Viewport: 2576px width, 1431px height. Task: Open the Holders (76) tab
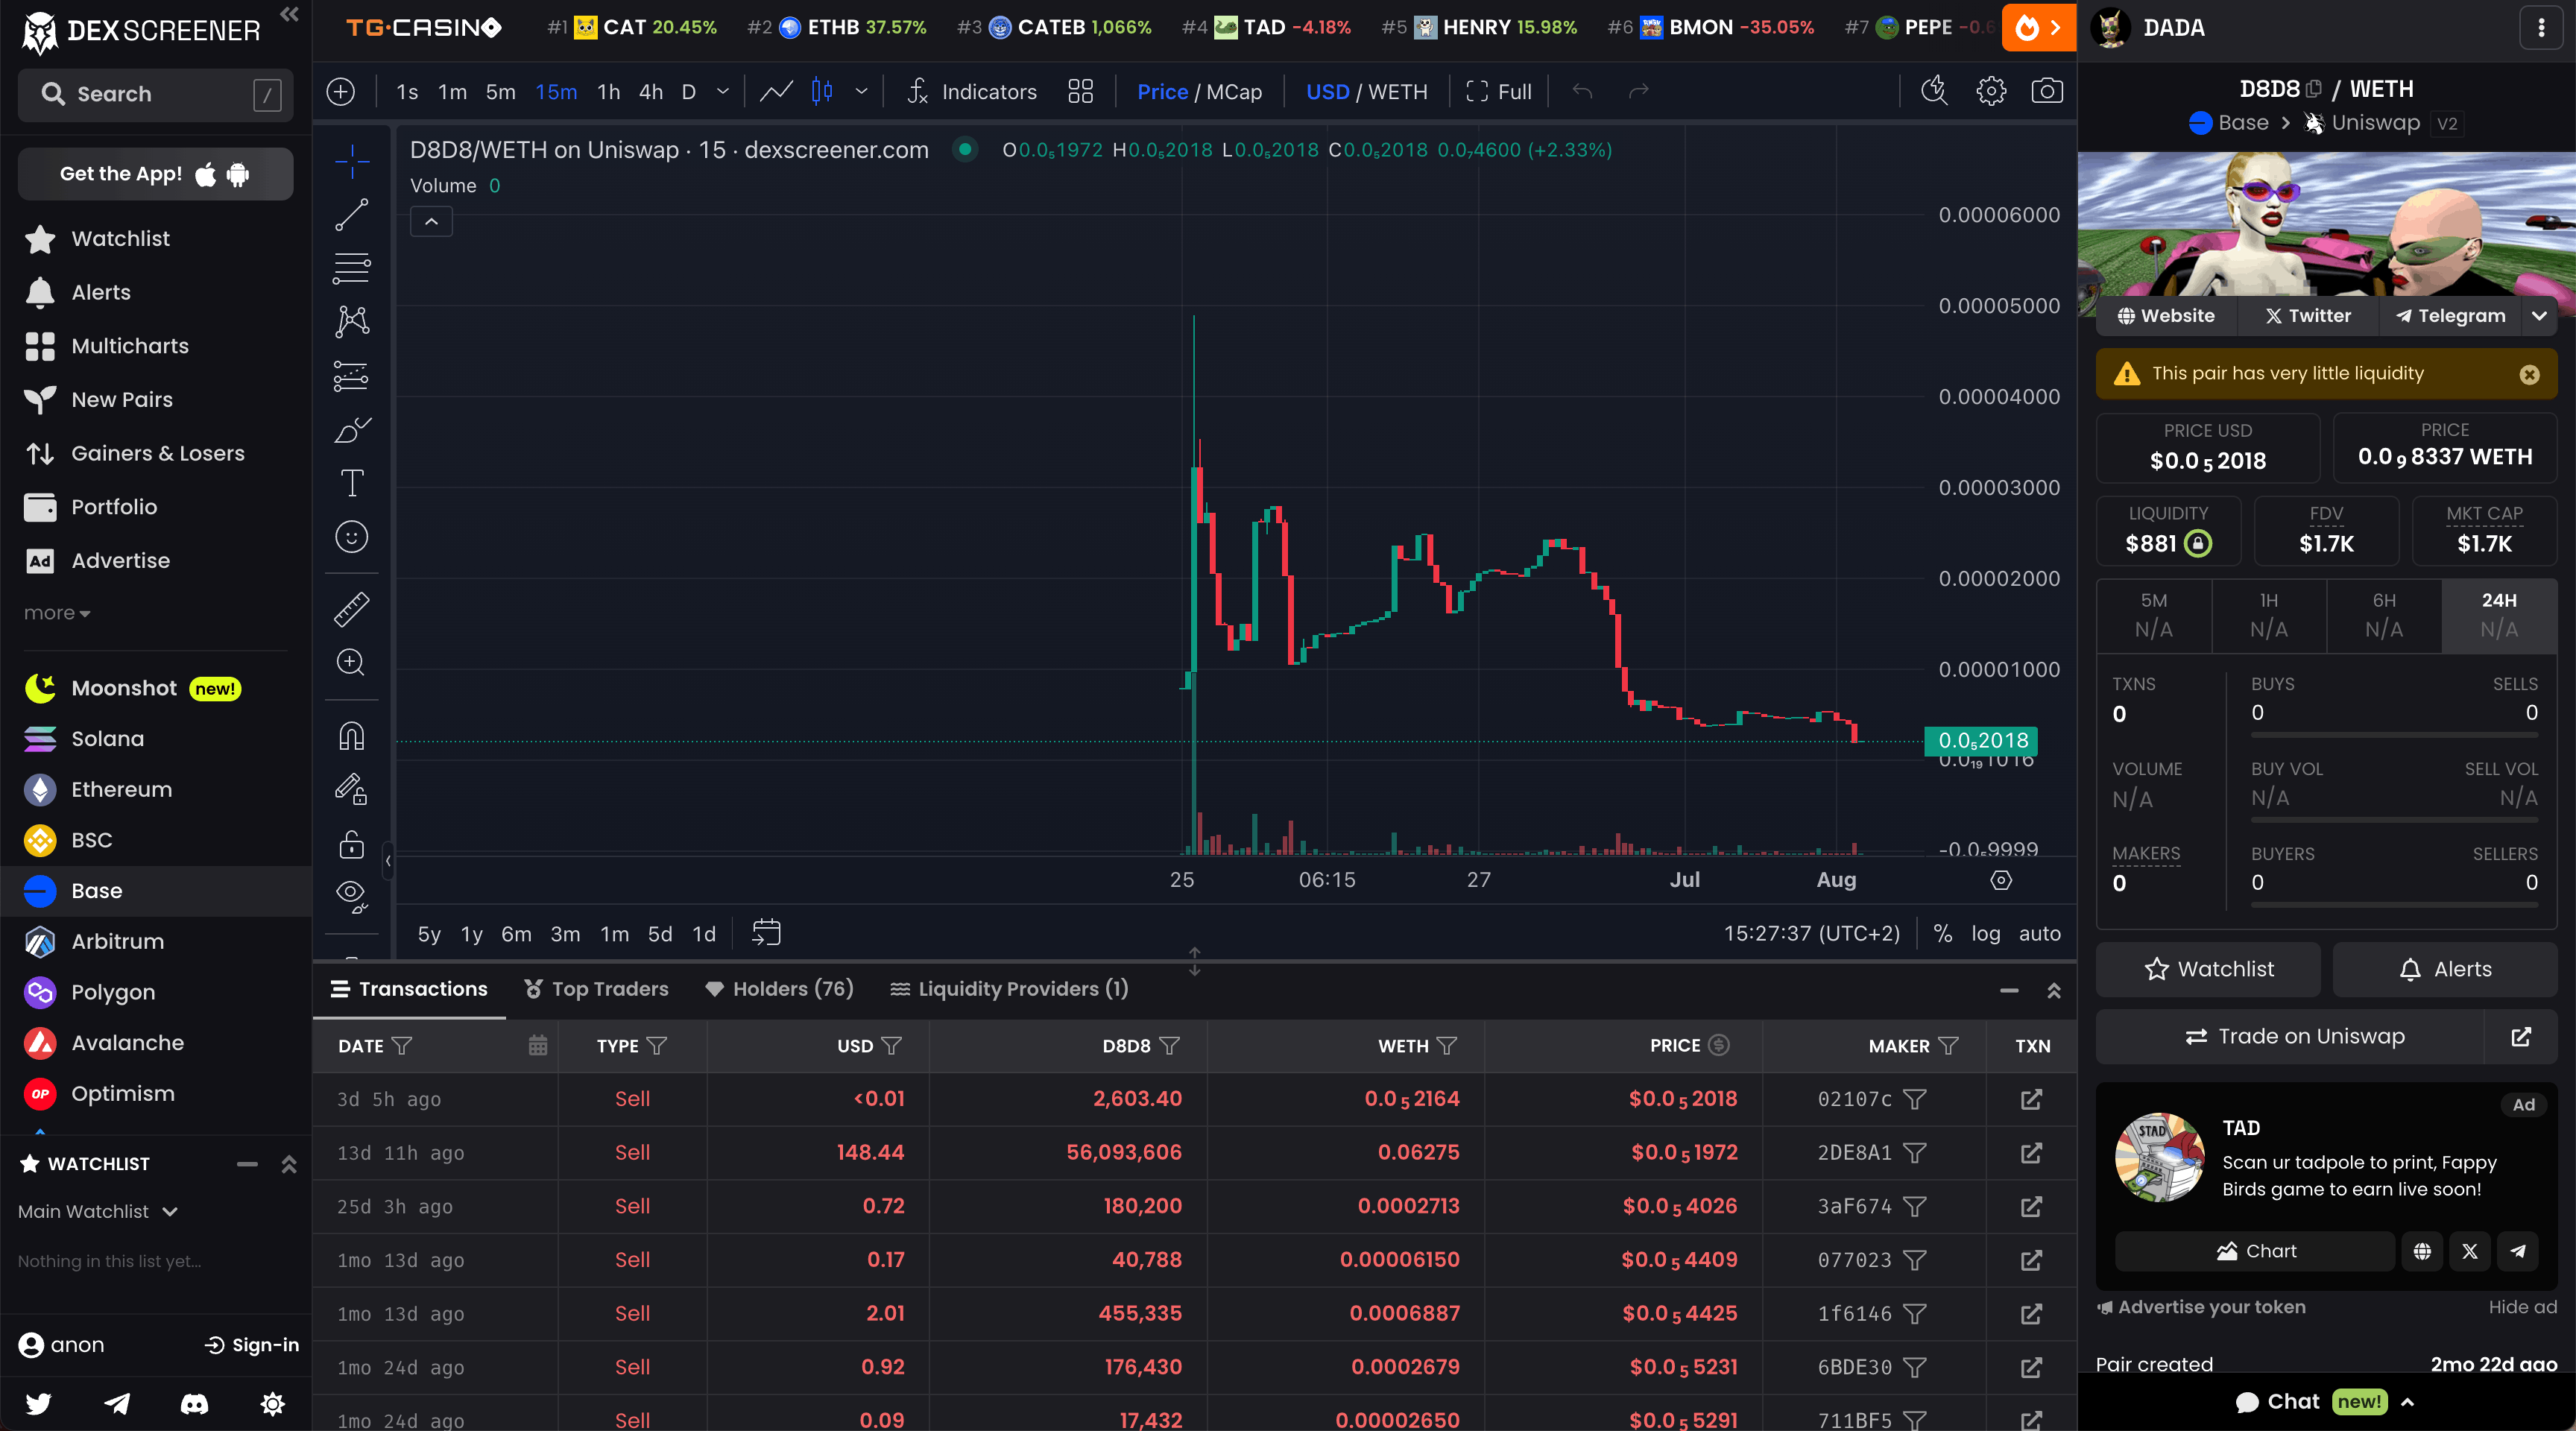[x=780, y=989]
